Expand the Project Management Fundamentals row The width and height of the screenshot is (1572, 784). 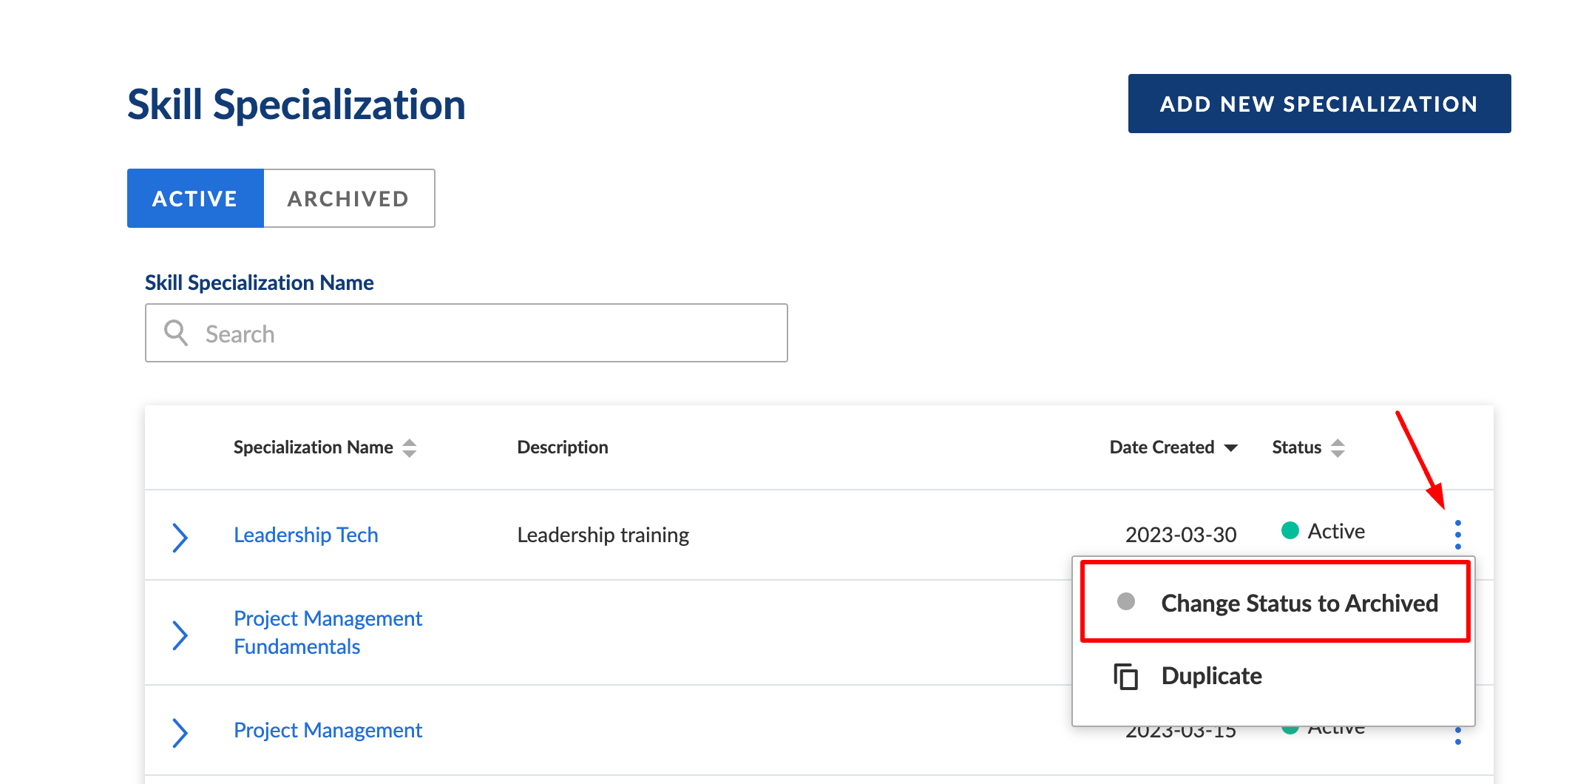(x=180, y=635)
